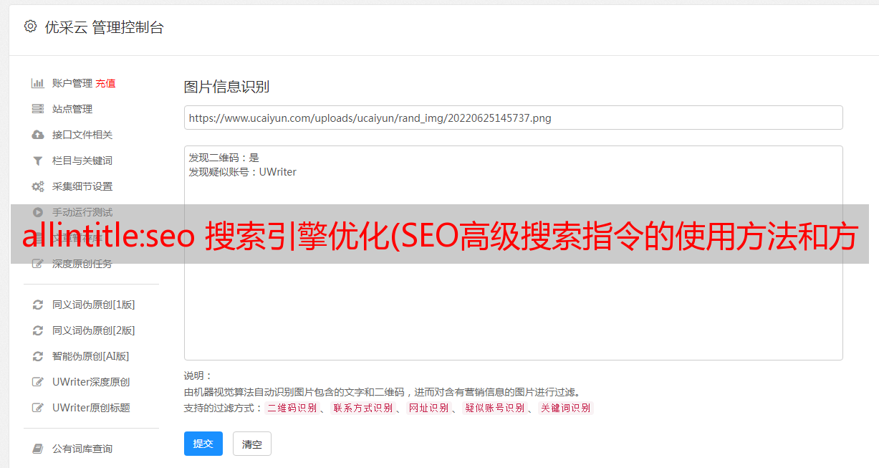Click the blue 提交 button
The width and height of the screenshot is (879, 468).
[x=203, y=444]
